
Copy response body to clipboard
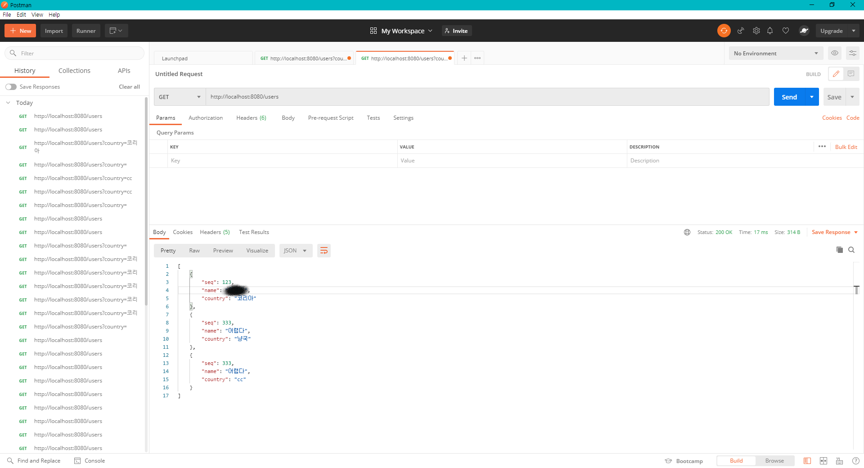[840, 250]
